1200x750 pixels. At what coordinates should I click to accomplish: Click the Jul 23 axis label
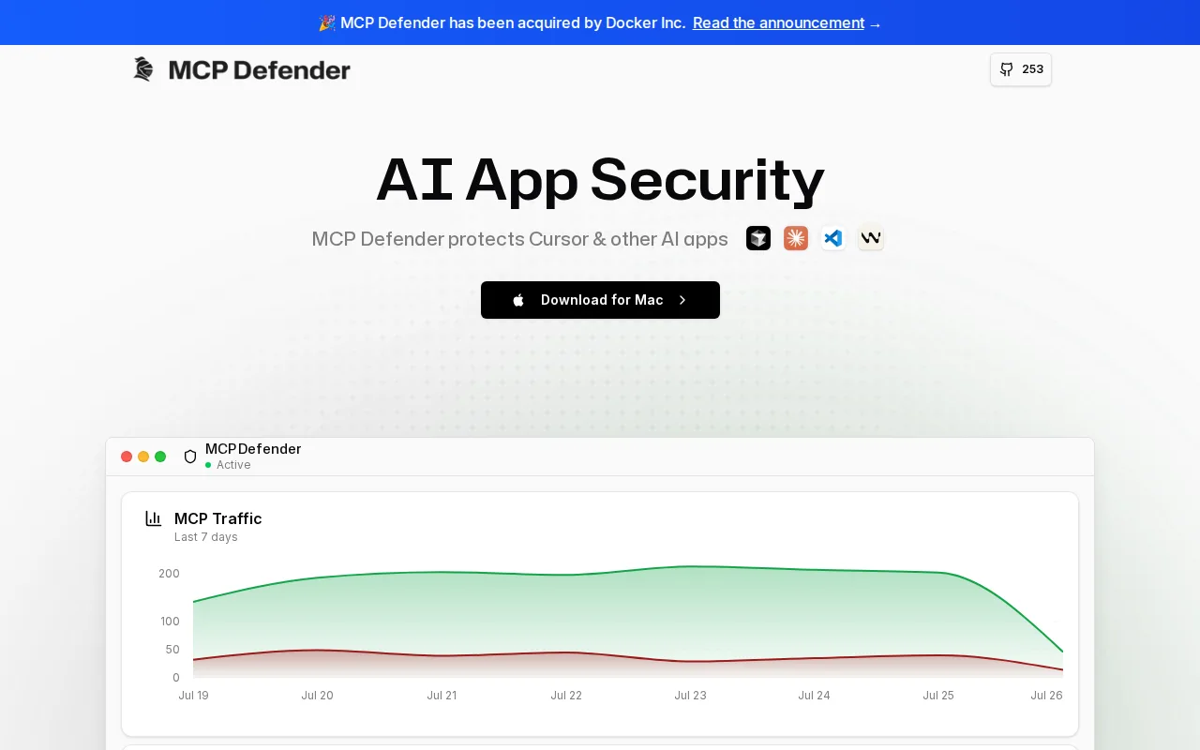click(690, 696)
